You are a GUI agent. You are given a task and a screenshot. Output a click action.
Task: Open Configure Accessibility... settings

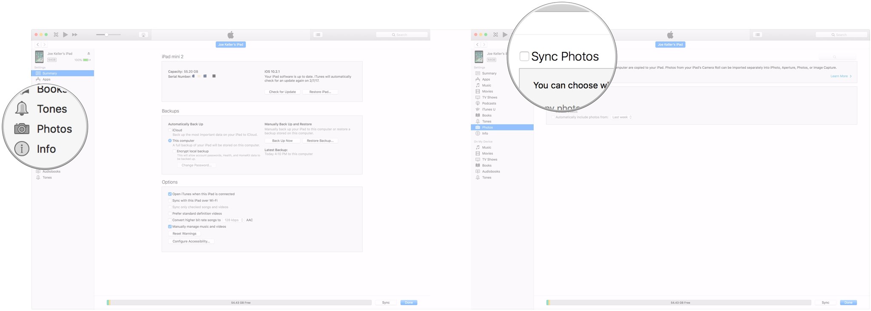191,241
